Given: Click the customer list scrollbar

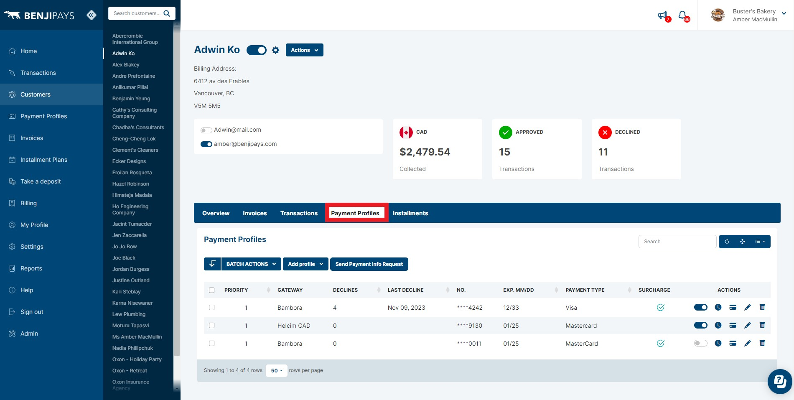Looking at the screenshot, I should click(x=177, y=192).
